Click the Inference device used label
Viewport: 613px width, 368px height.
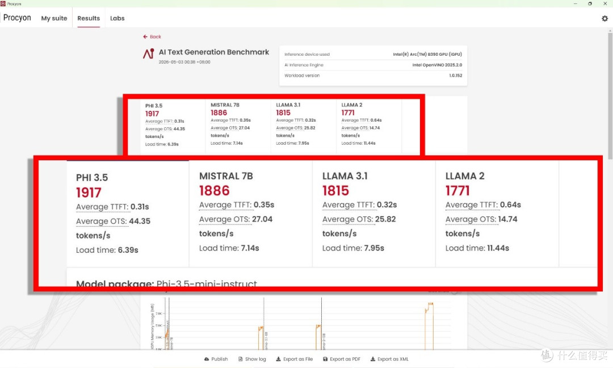307,55
